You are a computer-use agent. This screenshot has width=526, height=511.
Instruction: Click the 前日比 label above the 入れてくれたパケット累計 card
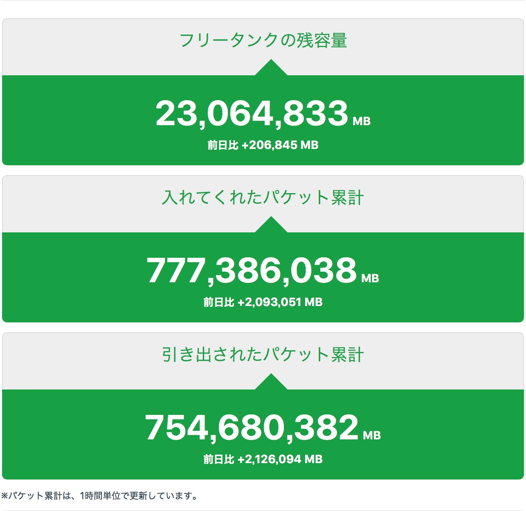tap(223, 145)
